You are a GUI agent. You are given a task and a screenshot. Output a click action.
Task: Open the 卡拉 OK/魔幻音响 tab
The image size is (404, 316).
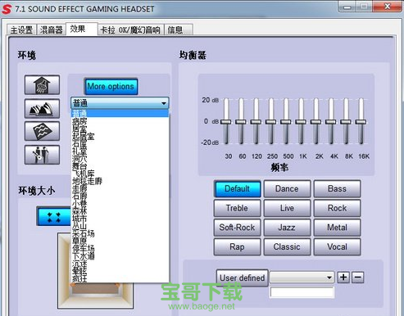pyautogui.click(x=130, y=29)
